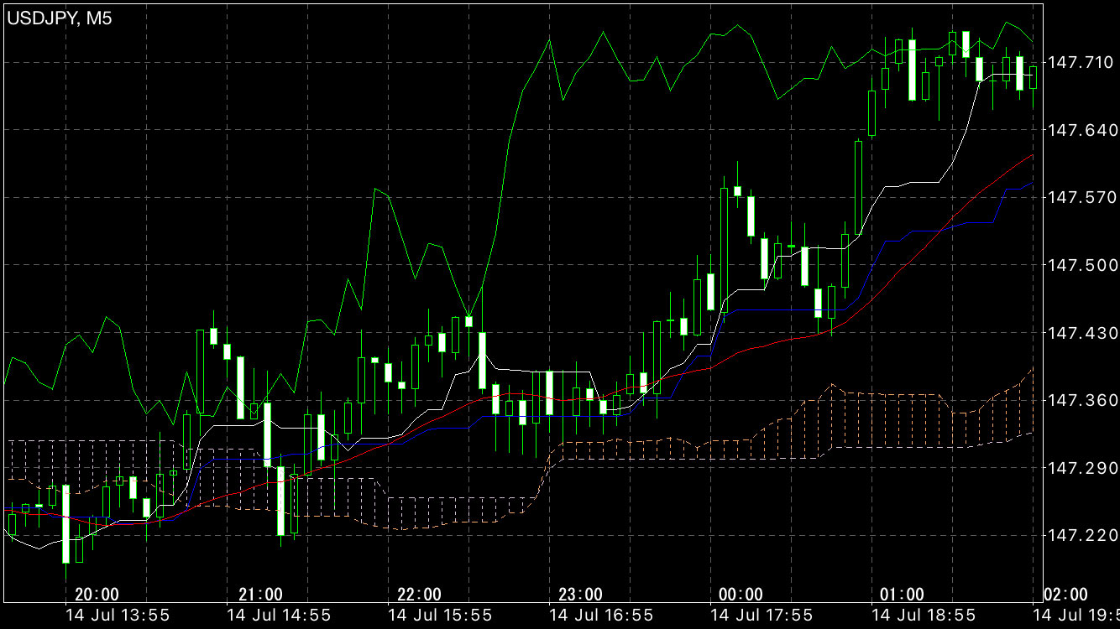Click the 21:00 time label

tap(260, 595)
